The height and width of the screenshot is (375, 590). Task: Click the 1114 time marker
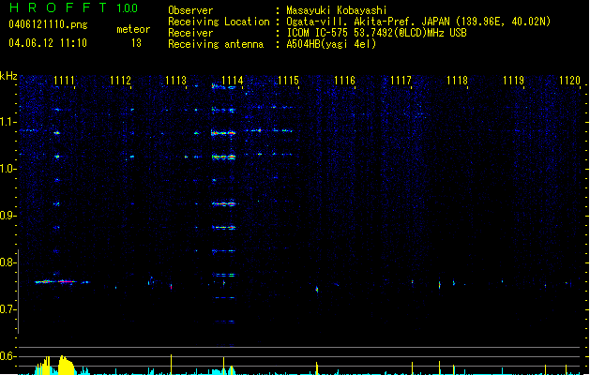click(x=233, y=81)
